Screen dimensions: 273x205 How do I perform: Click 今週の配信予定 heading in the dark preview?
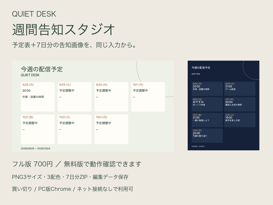point(201,68)
